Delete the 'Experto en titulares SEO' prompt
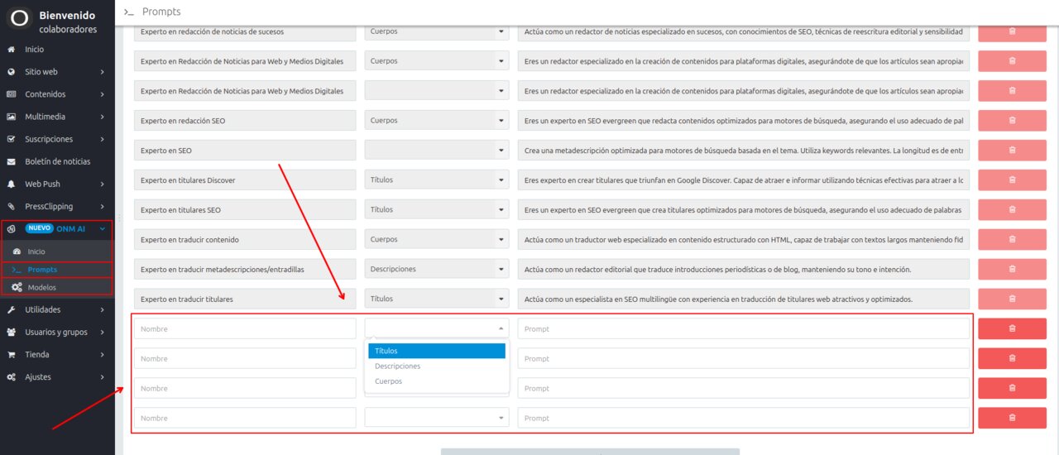 [x=1012, y=210]
